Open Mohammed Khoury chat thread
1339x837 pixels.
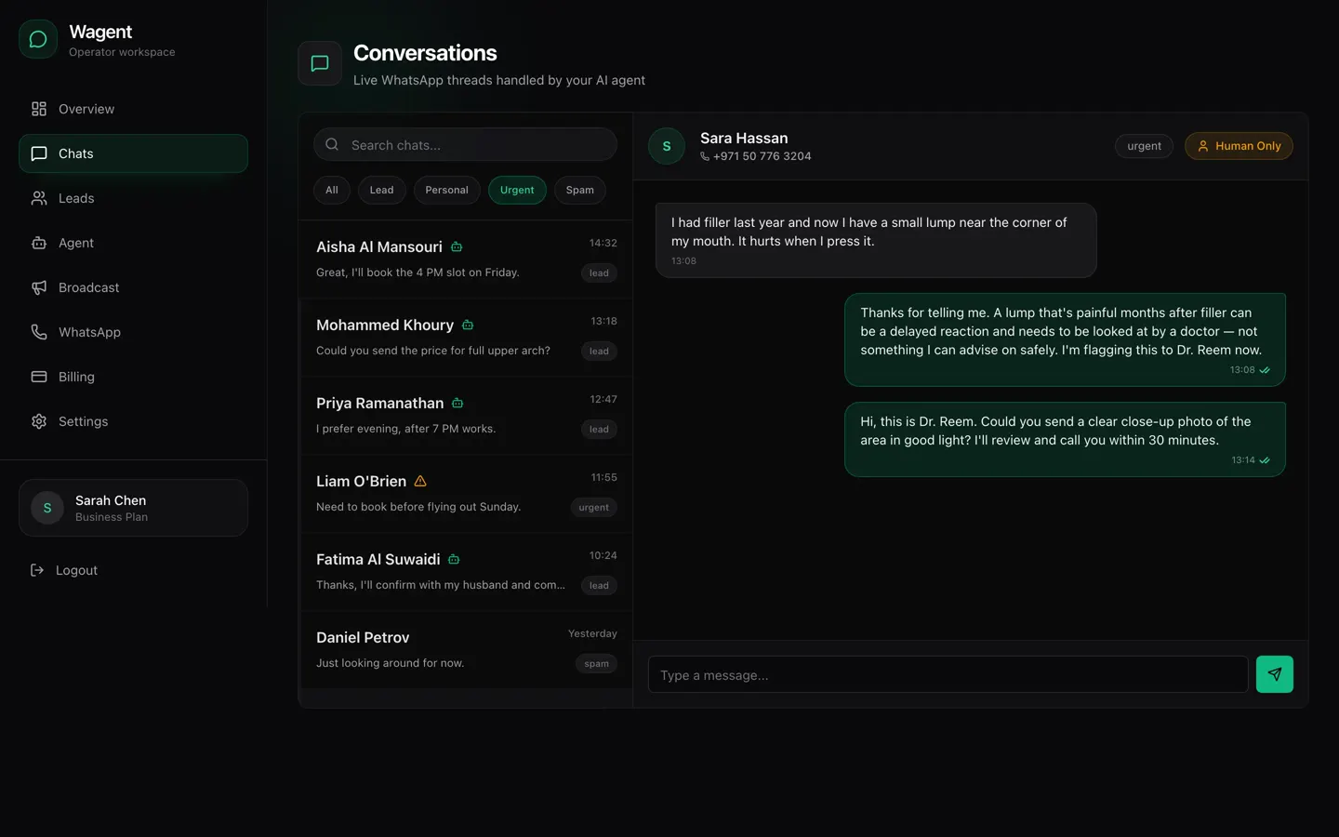(x=465, y=338)
